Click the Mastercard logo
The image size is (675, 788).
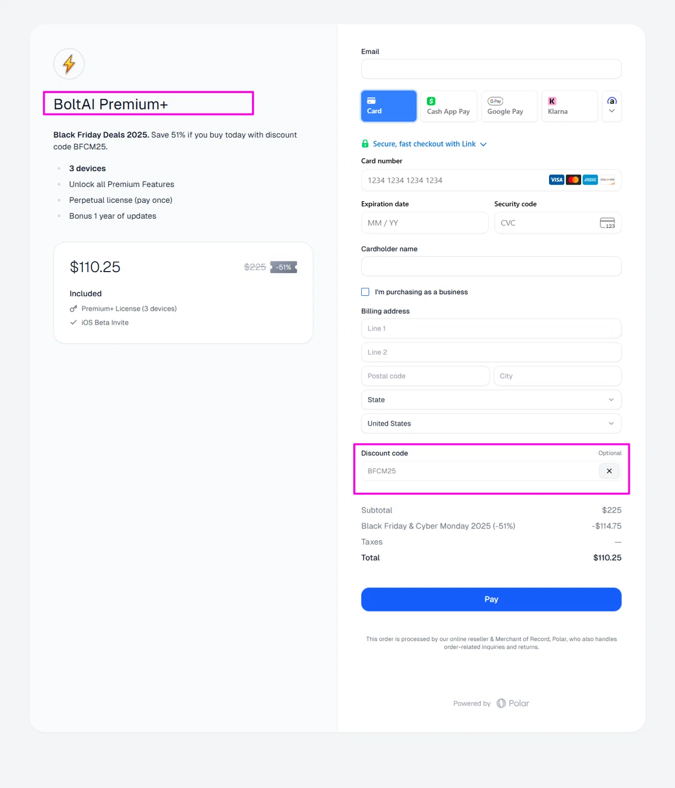coord(574,180)
